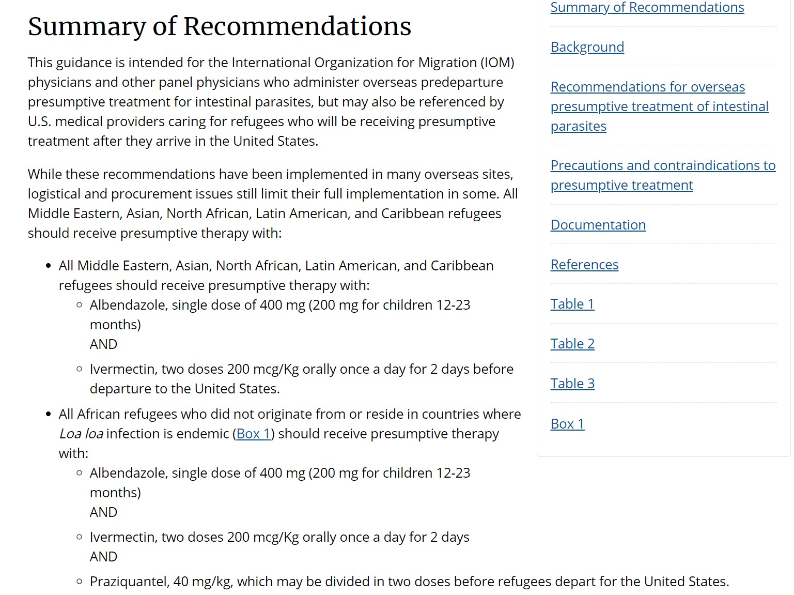
Task: Jump to Precautions and contraindications link
Action: tap(662, 165)
